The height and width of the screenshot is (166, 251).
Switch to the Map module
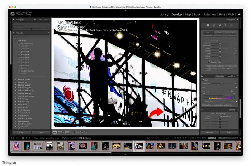coord(188,14)
